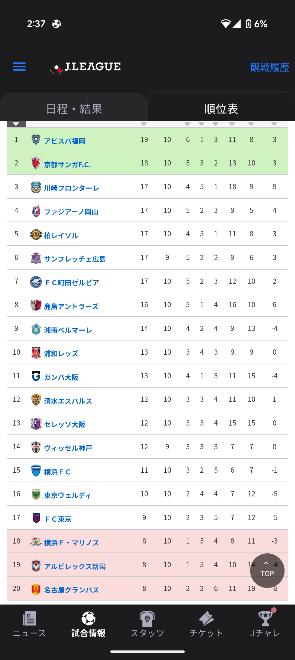Tap the ガンバ大阪 team crest

pyautogui.click(x=36, y=376)
